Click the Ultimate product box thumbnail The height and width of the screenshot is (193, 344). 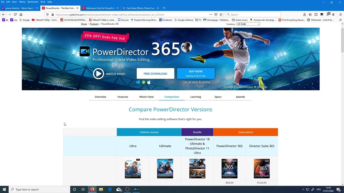coord(165,169)
